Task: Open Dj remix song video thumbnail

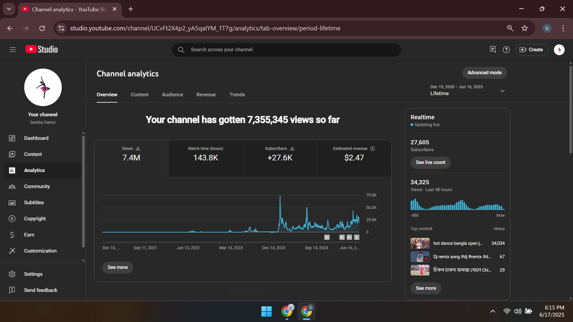Action: (420, 257)
